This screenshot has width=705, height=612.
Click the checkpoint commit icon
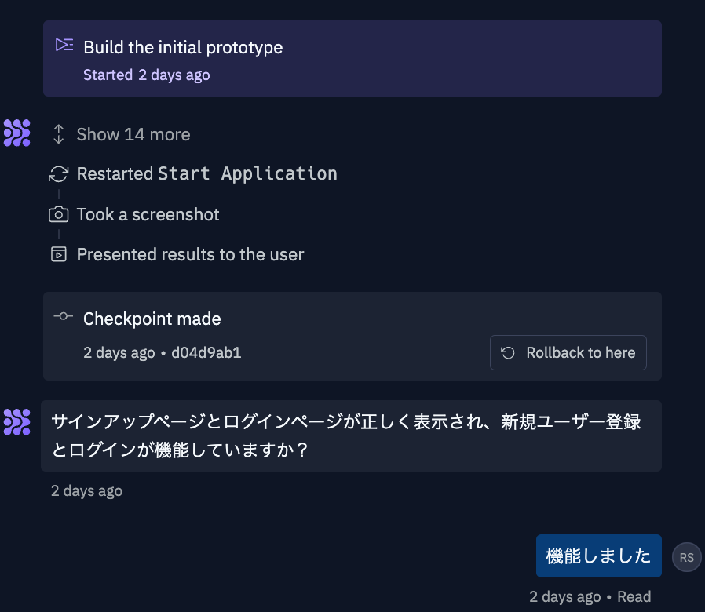tap(63, 316)
